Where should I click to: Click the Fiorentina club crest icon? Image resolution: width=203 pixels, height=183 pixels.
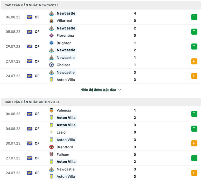coord(52,35)
